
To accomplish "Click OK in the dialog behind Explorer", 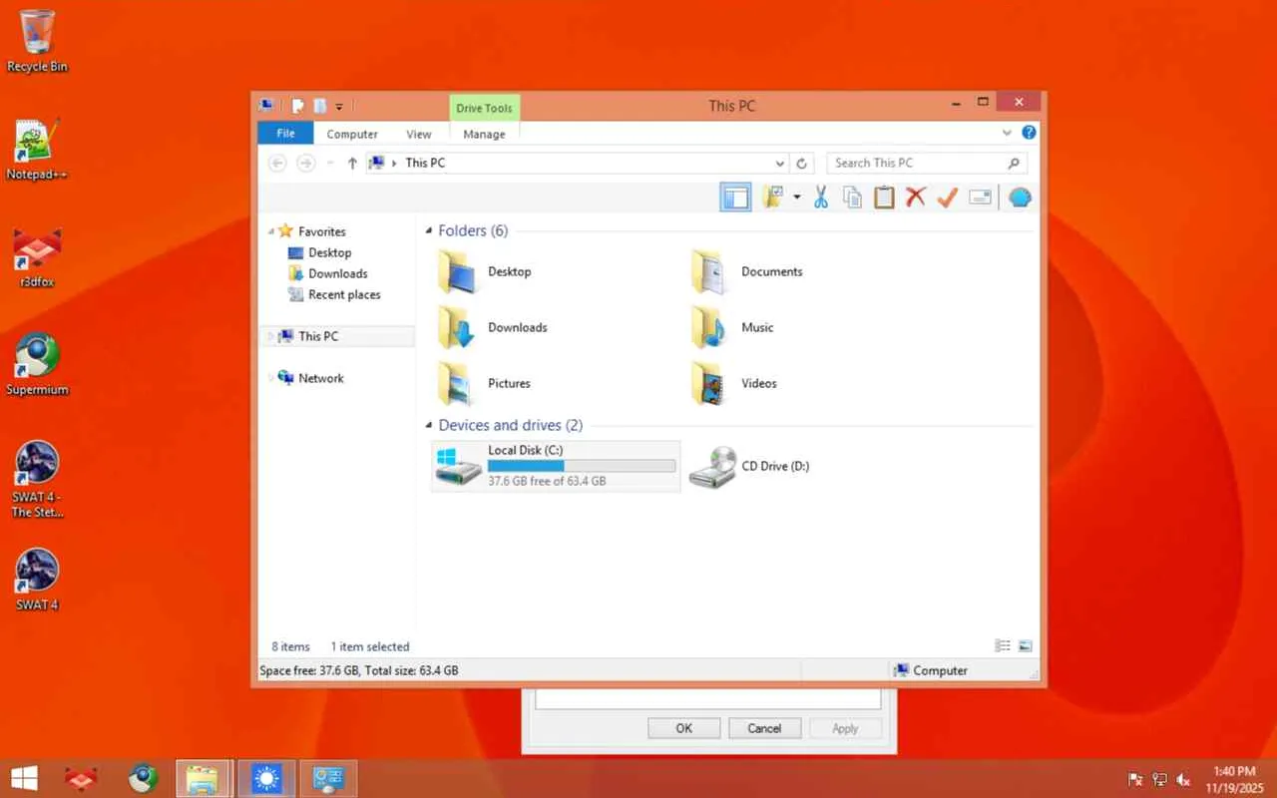I will (683, 728).
